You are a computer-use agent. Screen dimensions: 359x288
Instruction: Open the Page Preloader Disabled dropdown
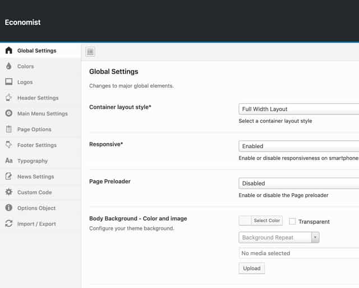click(299, 183)
